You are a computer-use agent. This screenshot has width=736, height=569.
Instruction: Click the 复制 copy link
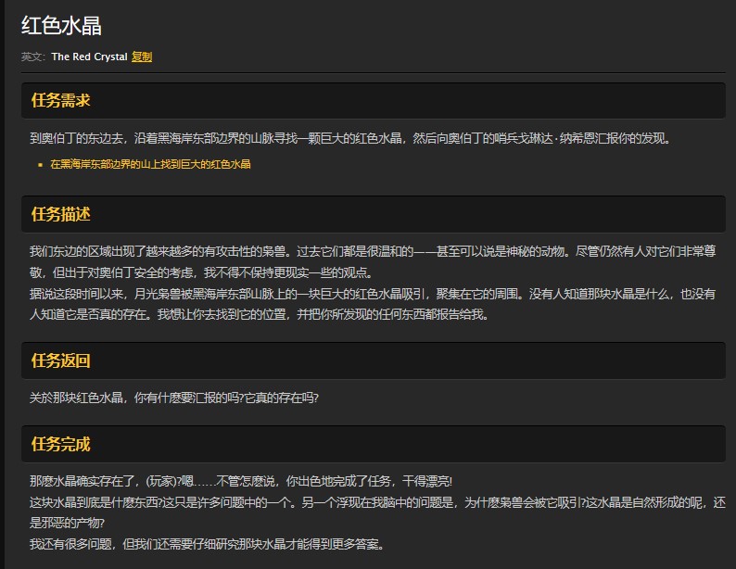click(x=142, y=57)
